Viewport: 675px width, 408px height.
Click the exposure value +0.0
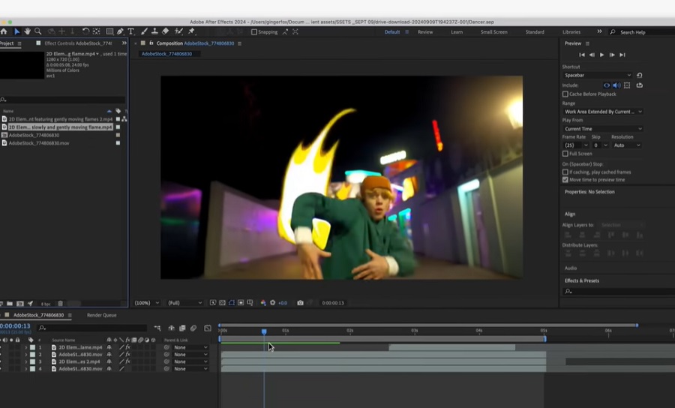click(283, 303)
